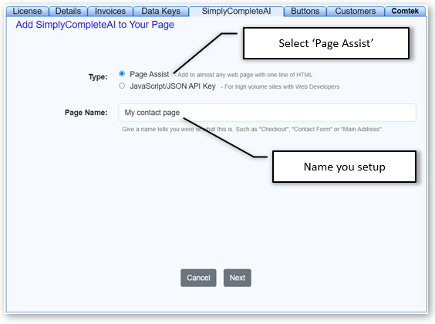Click the 'Type:' label

tap(98, 77)
